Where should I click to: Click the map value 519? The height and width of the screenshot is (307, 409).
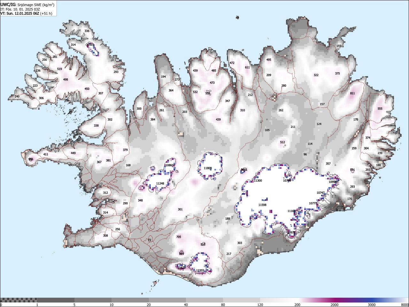tap(59, 69)
